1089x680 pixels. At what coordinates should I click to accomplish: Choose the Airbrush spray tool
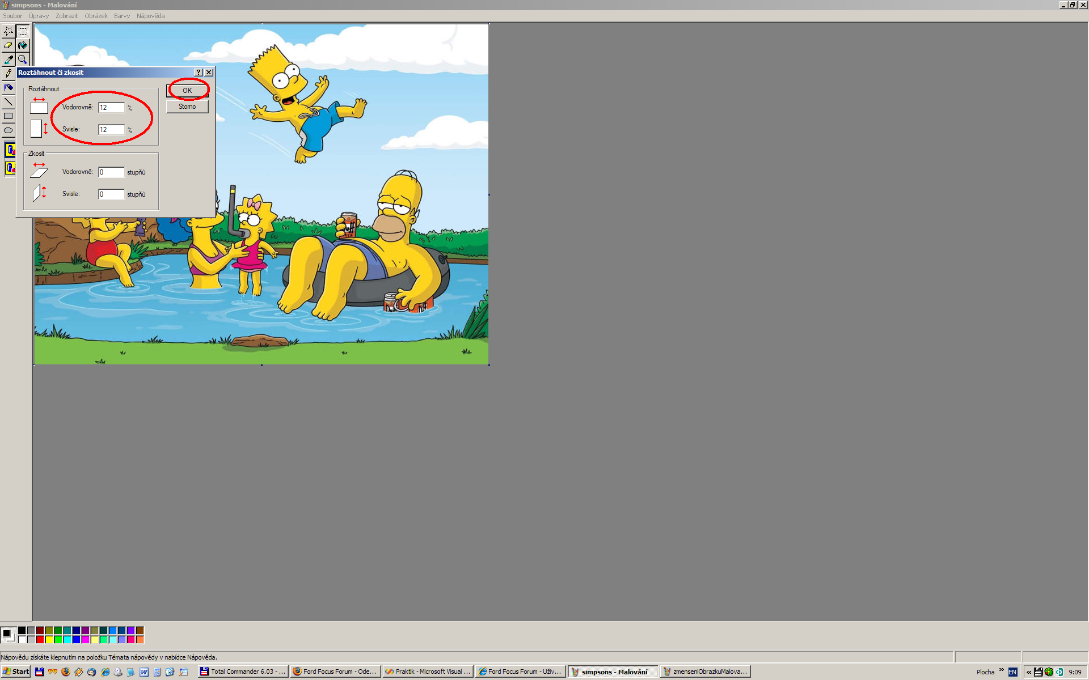pyautogui.click(x=9, y=88)
